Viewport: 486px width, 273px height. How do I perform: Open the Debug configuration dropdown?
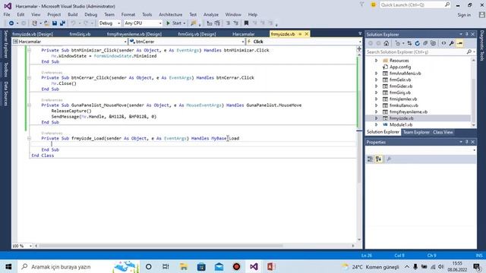[x=109, y=24]
